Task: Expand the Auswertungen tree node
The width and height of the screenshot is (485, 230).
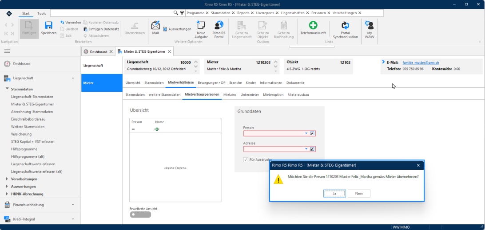Action: coord(7,187)
